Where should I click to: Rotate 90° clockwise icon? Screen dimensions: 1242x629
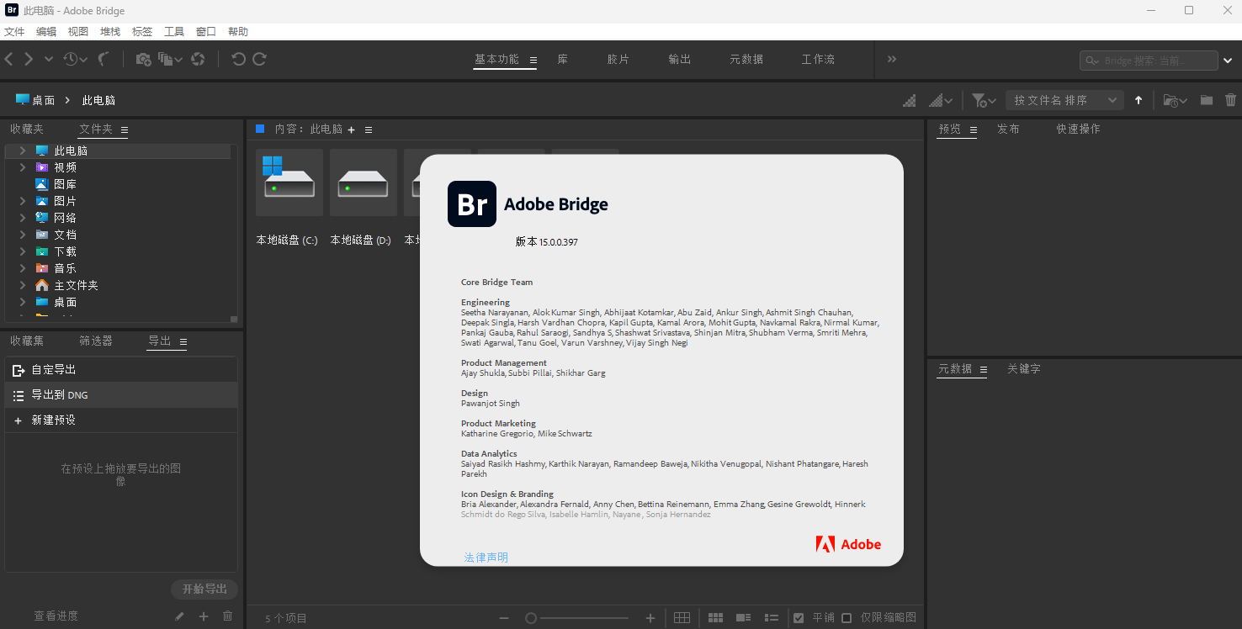coord(260,59)
